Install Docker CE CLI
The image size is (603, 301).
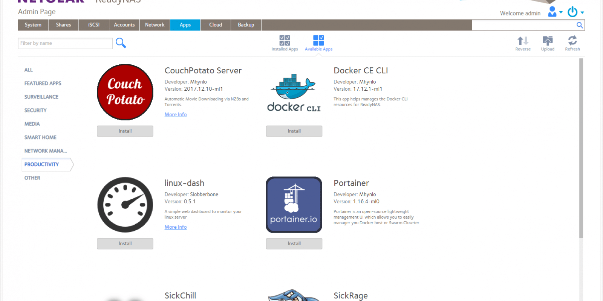coord(294,131)
